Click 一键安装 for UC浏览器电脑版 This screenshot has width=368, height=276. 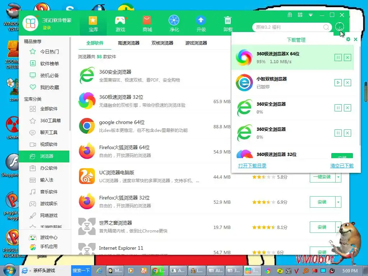tap(322, 177)
